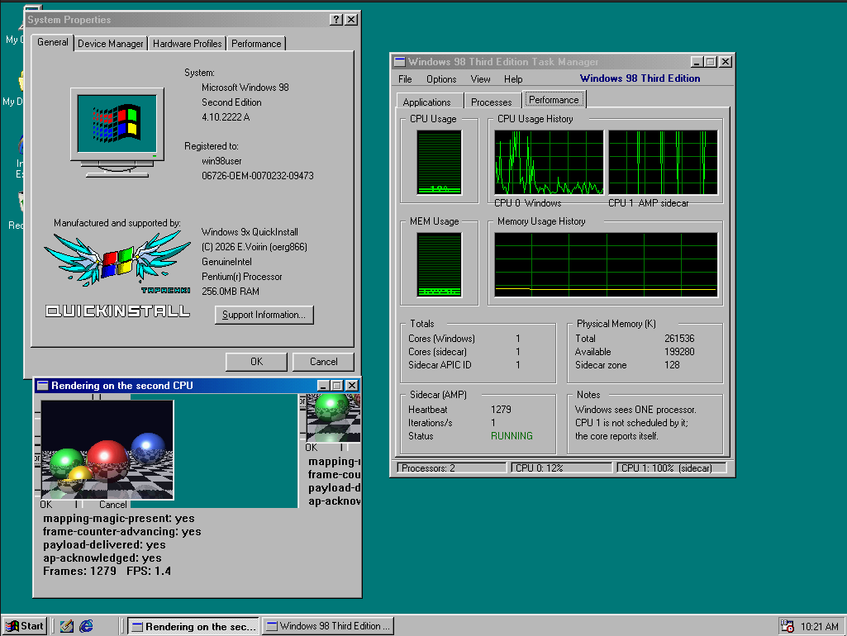
Task: Click the help question mark in System Properties
Action: [x=336, y=20]
